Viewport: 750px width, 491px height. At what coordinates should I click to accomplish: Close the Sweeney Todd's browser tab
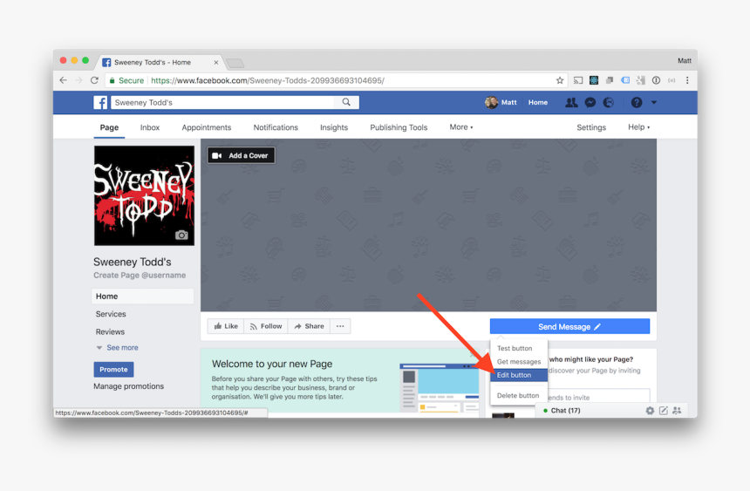click(216, 62)
